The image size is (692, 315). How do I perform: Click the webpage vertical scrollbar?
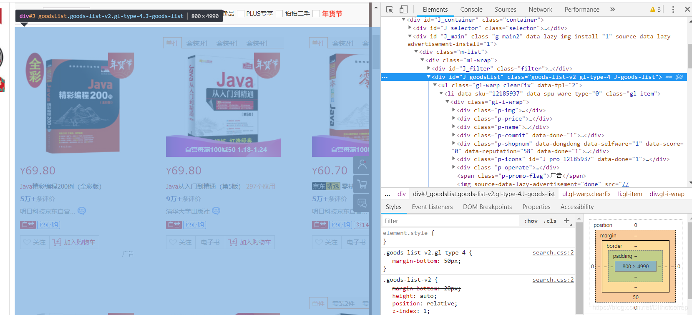(375, 52)
